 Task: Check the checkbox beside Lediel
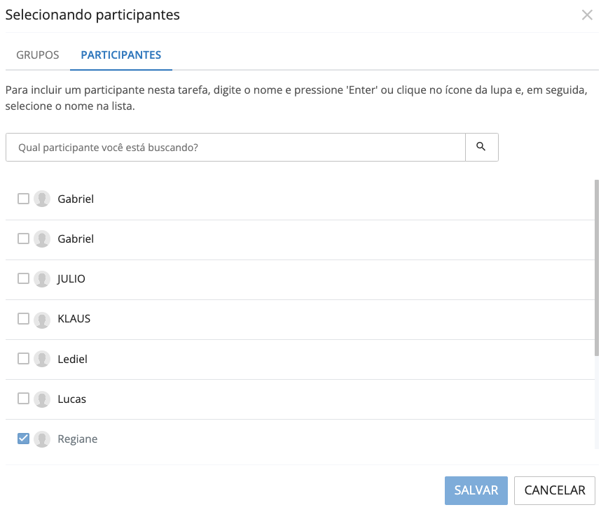(x=22, y=359)
